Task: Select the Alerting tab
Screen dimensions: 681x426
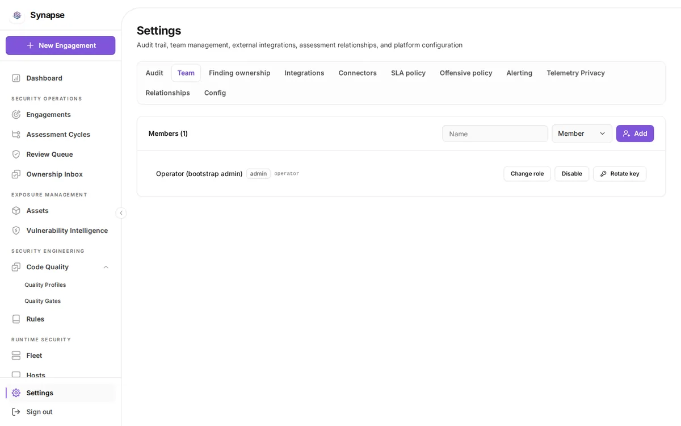Action: 519,73
